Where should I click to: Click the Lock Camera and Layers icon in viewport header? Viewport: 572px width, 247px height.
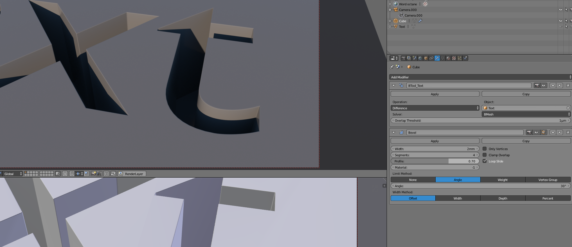[58, 174]
